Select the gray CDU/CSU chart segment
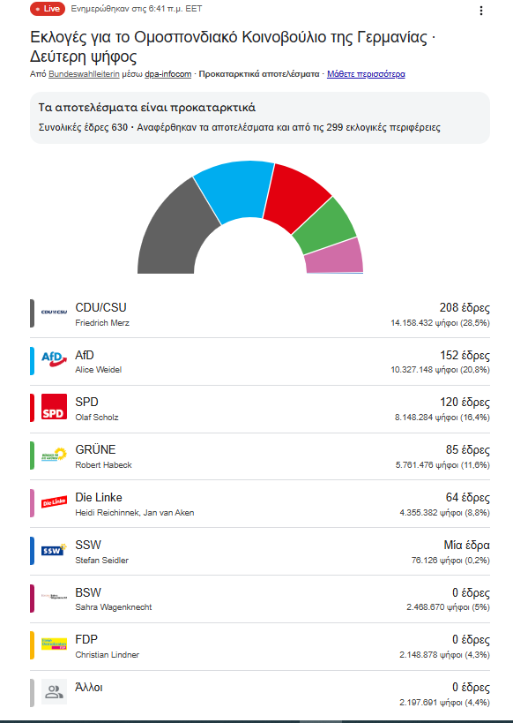The width and height of the screenshot is (513, 723). point(177,231)
